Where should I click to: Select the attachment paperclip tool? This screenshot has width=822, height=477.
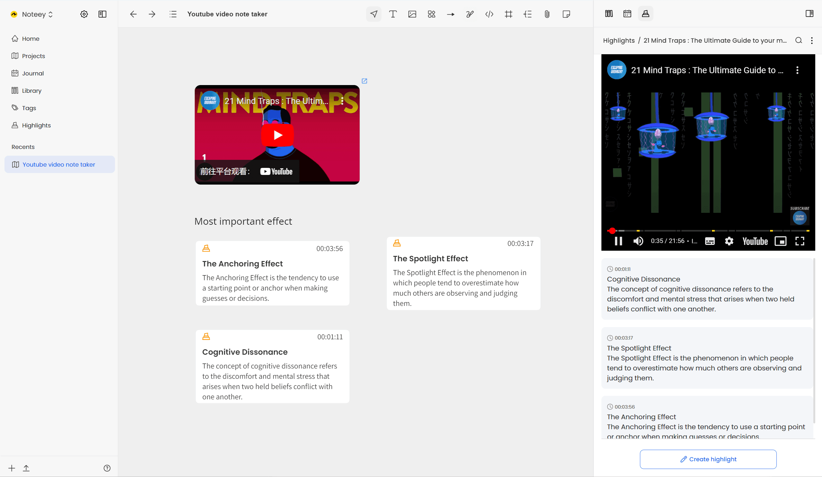point(547,14)
